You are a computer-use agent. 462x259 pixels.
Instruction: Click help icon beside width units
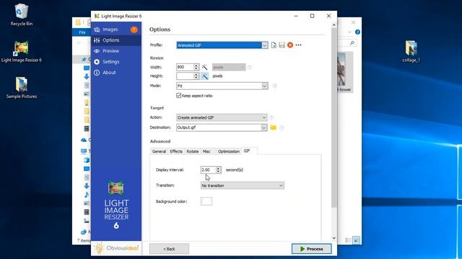pyautogui.click(x=250, y=67)
